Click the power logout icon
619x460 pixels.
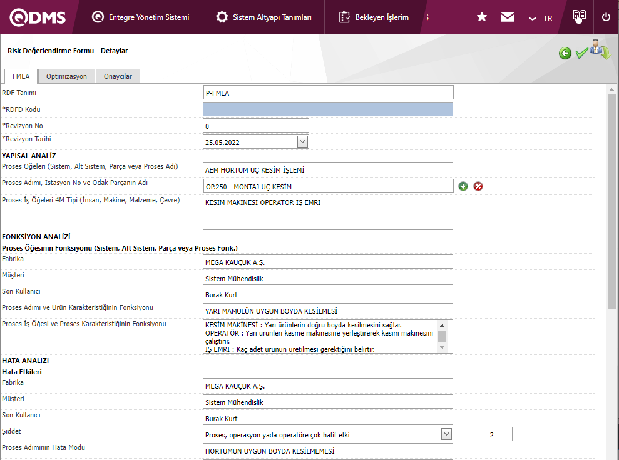tap(606, 17)
